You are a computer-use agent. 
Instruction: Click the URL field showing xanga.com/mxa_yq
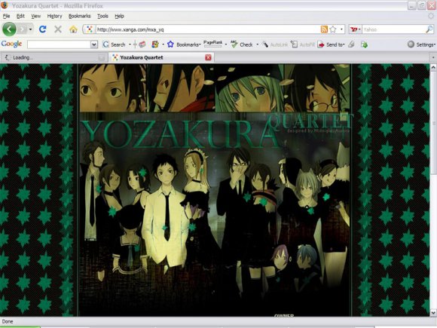(207, 29)
